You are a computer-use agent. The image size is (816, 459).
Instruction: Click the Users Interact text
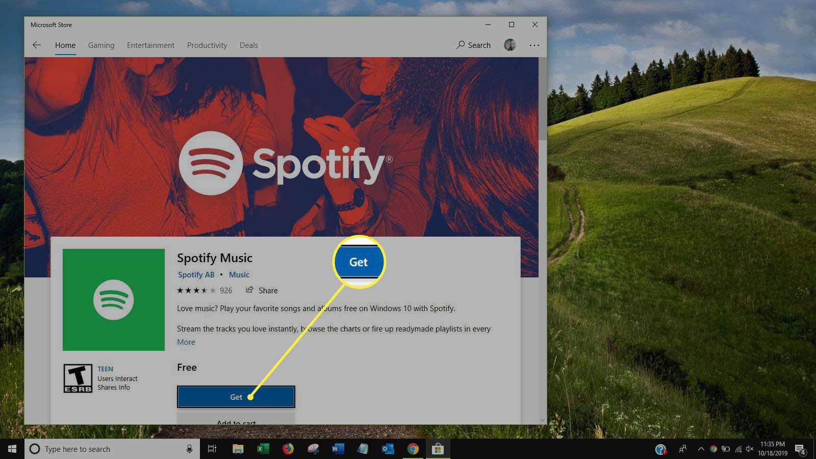point(118,378)
